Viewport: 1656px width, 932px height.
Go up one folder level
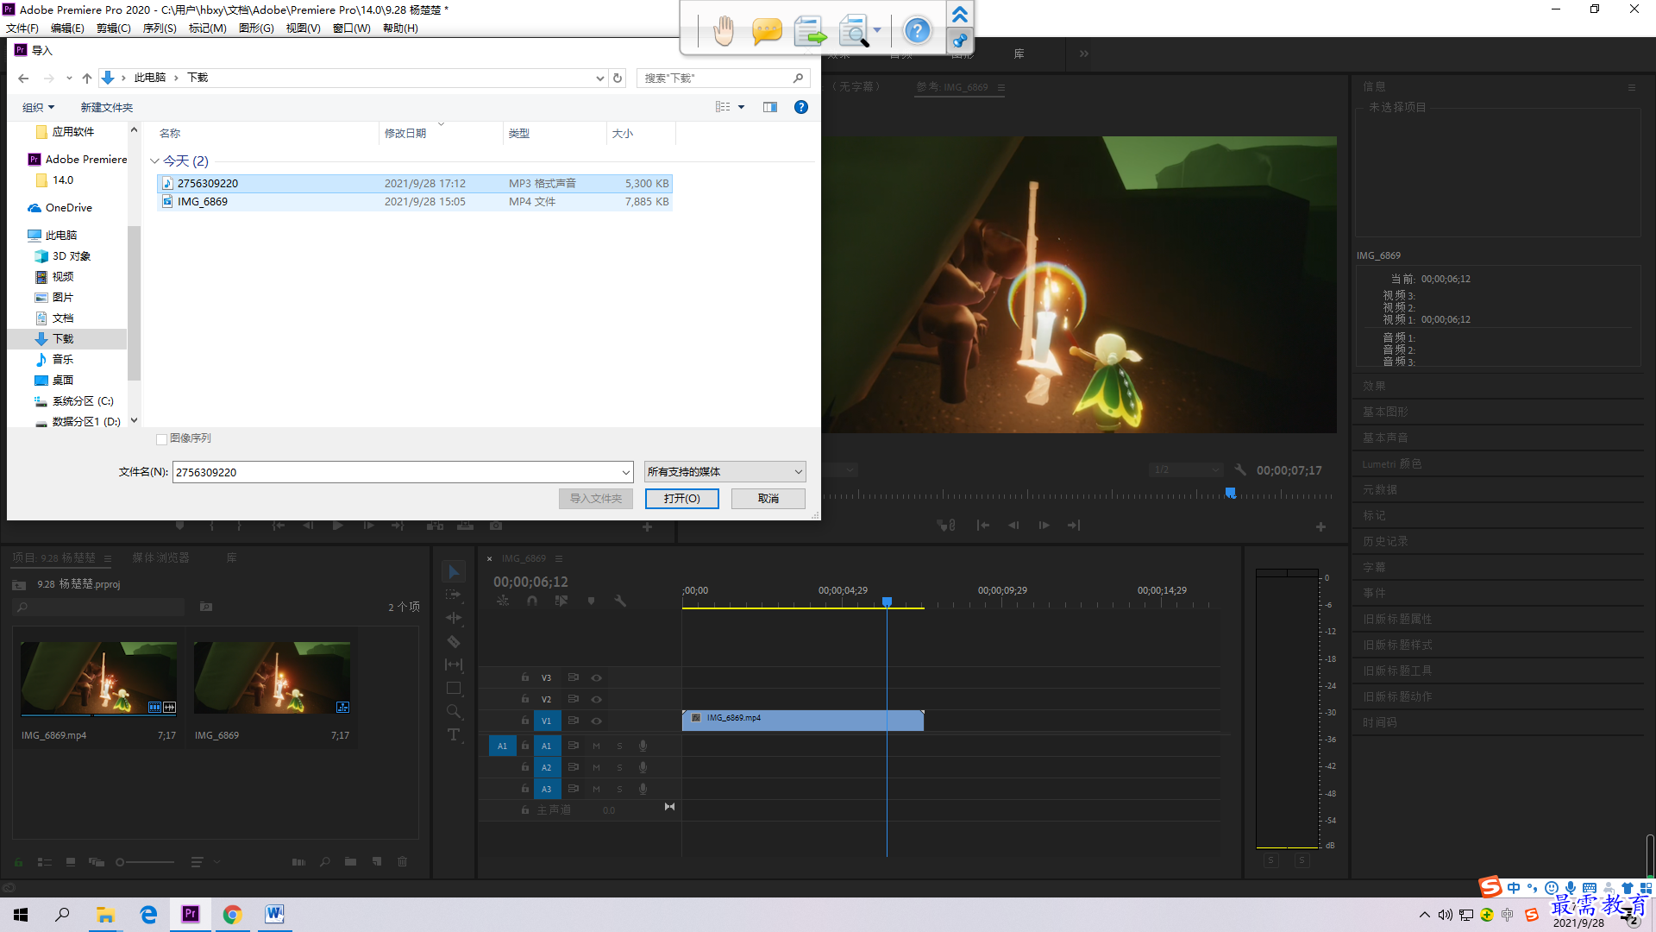coord(86,78)
